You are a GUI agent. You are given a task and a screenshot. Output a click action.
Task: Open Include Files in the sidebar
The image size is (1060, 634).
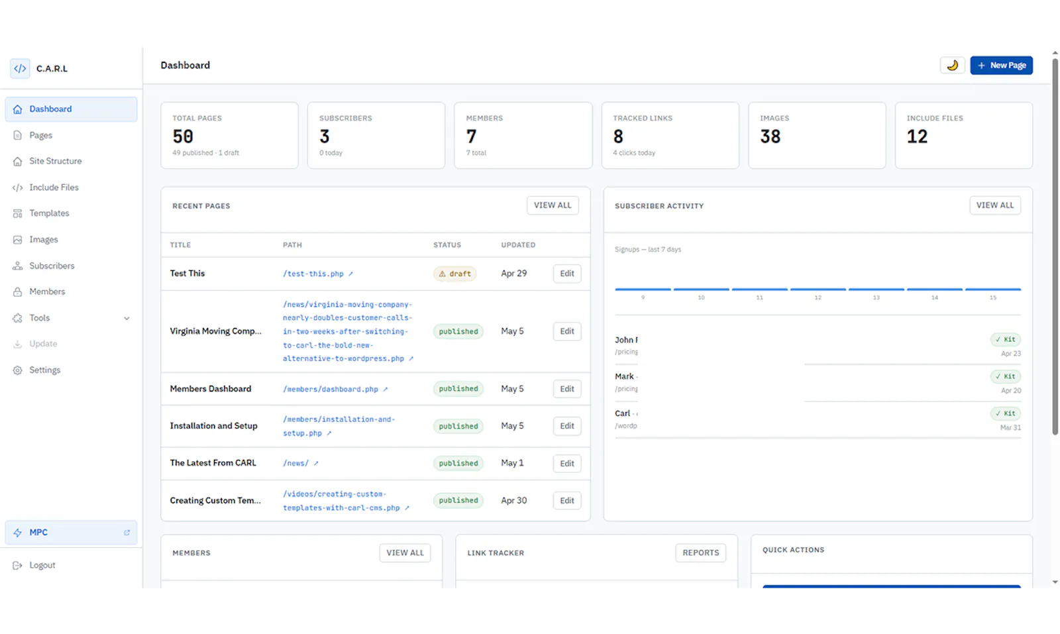pos(71,187)
